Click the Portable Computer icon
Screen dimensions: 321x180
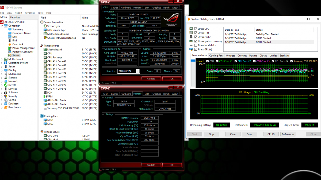10,52
